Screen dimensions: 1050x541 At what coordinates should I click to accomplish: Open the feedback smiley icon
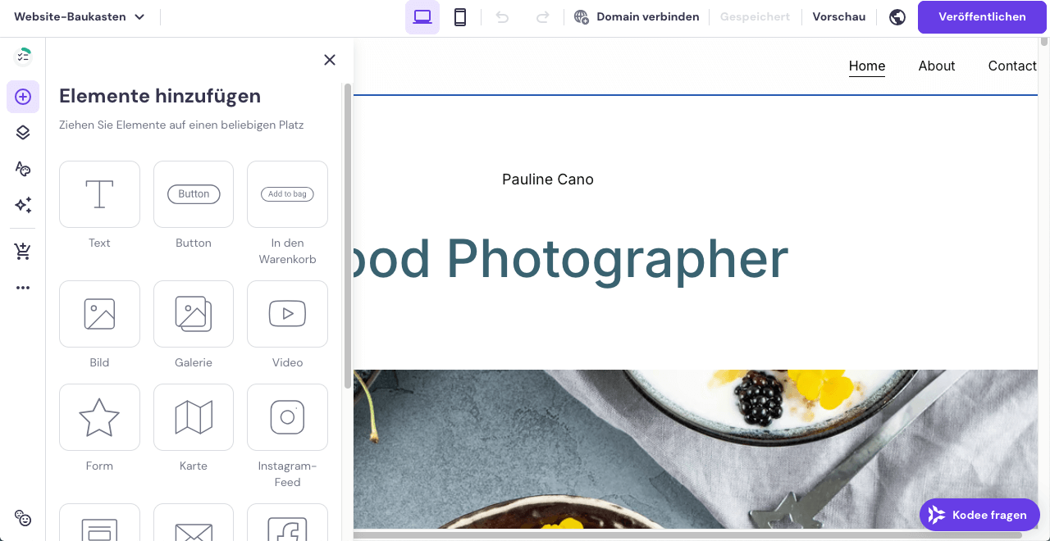click(x=23, y=518)
